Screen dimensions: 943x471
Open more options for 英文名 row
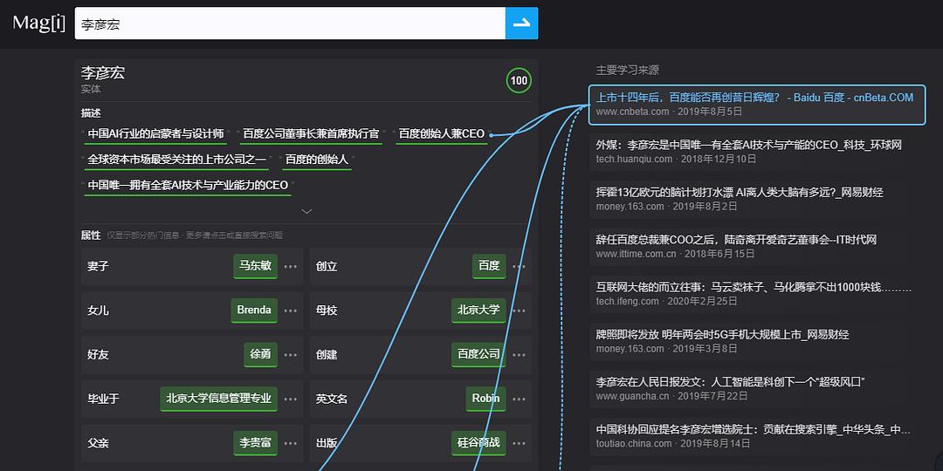point(519,399)
